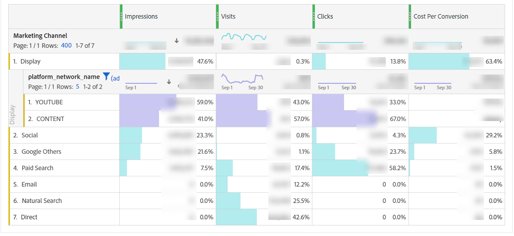Click the cyan bar in Display's Impressions cell
Image resolution: width=514 pixels, height=236 pixels.
[141, 61]
